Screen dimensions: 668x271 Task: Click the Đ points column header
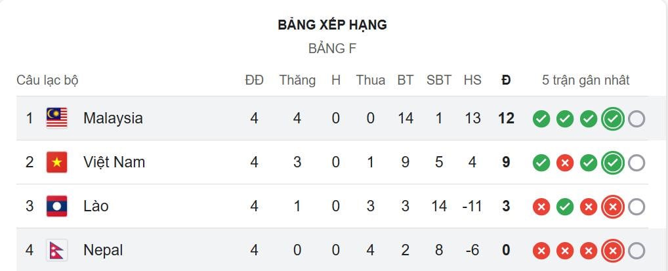(x=506, y=80)
